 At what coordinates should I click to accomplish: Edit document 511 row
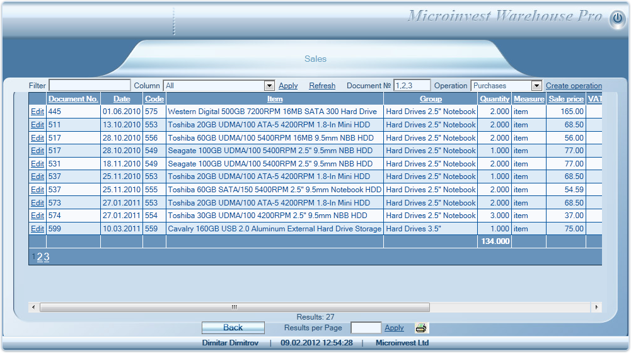(37, 125)
